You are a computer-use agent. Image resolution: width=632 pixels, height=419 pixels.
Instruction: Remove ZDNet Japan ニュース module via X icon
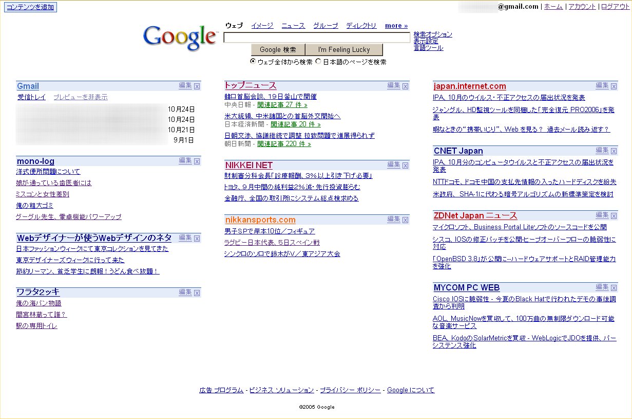(614, 216)
